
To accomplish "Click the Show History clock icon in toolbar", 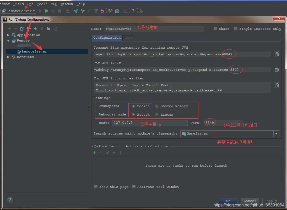I will coord(96,11).
